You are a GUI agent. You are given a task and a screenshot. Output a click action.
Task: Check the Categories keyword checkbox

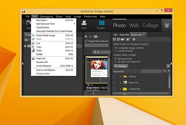point(114,89)
